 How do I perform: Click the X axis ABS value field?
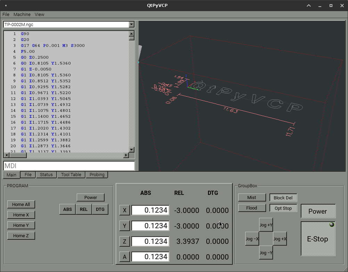click(x=150, y=210)
